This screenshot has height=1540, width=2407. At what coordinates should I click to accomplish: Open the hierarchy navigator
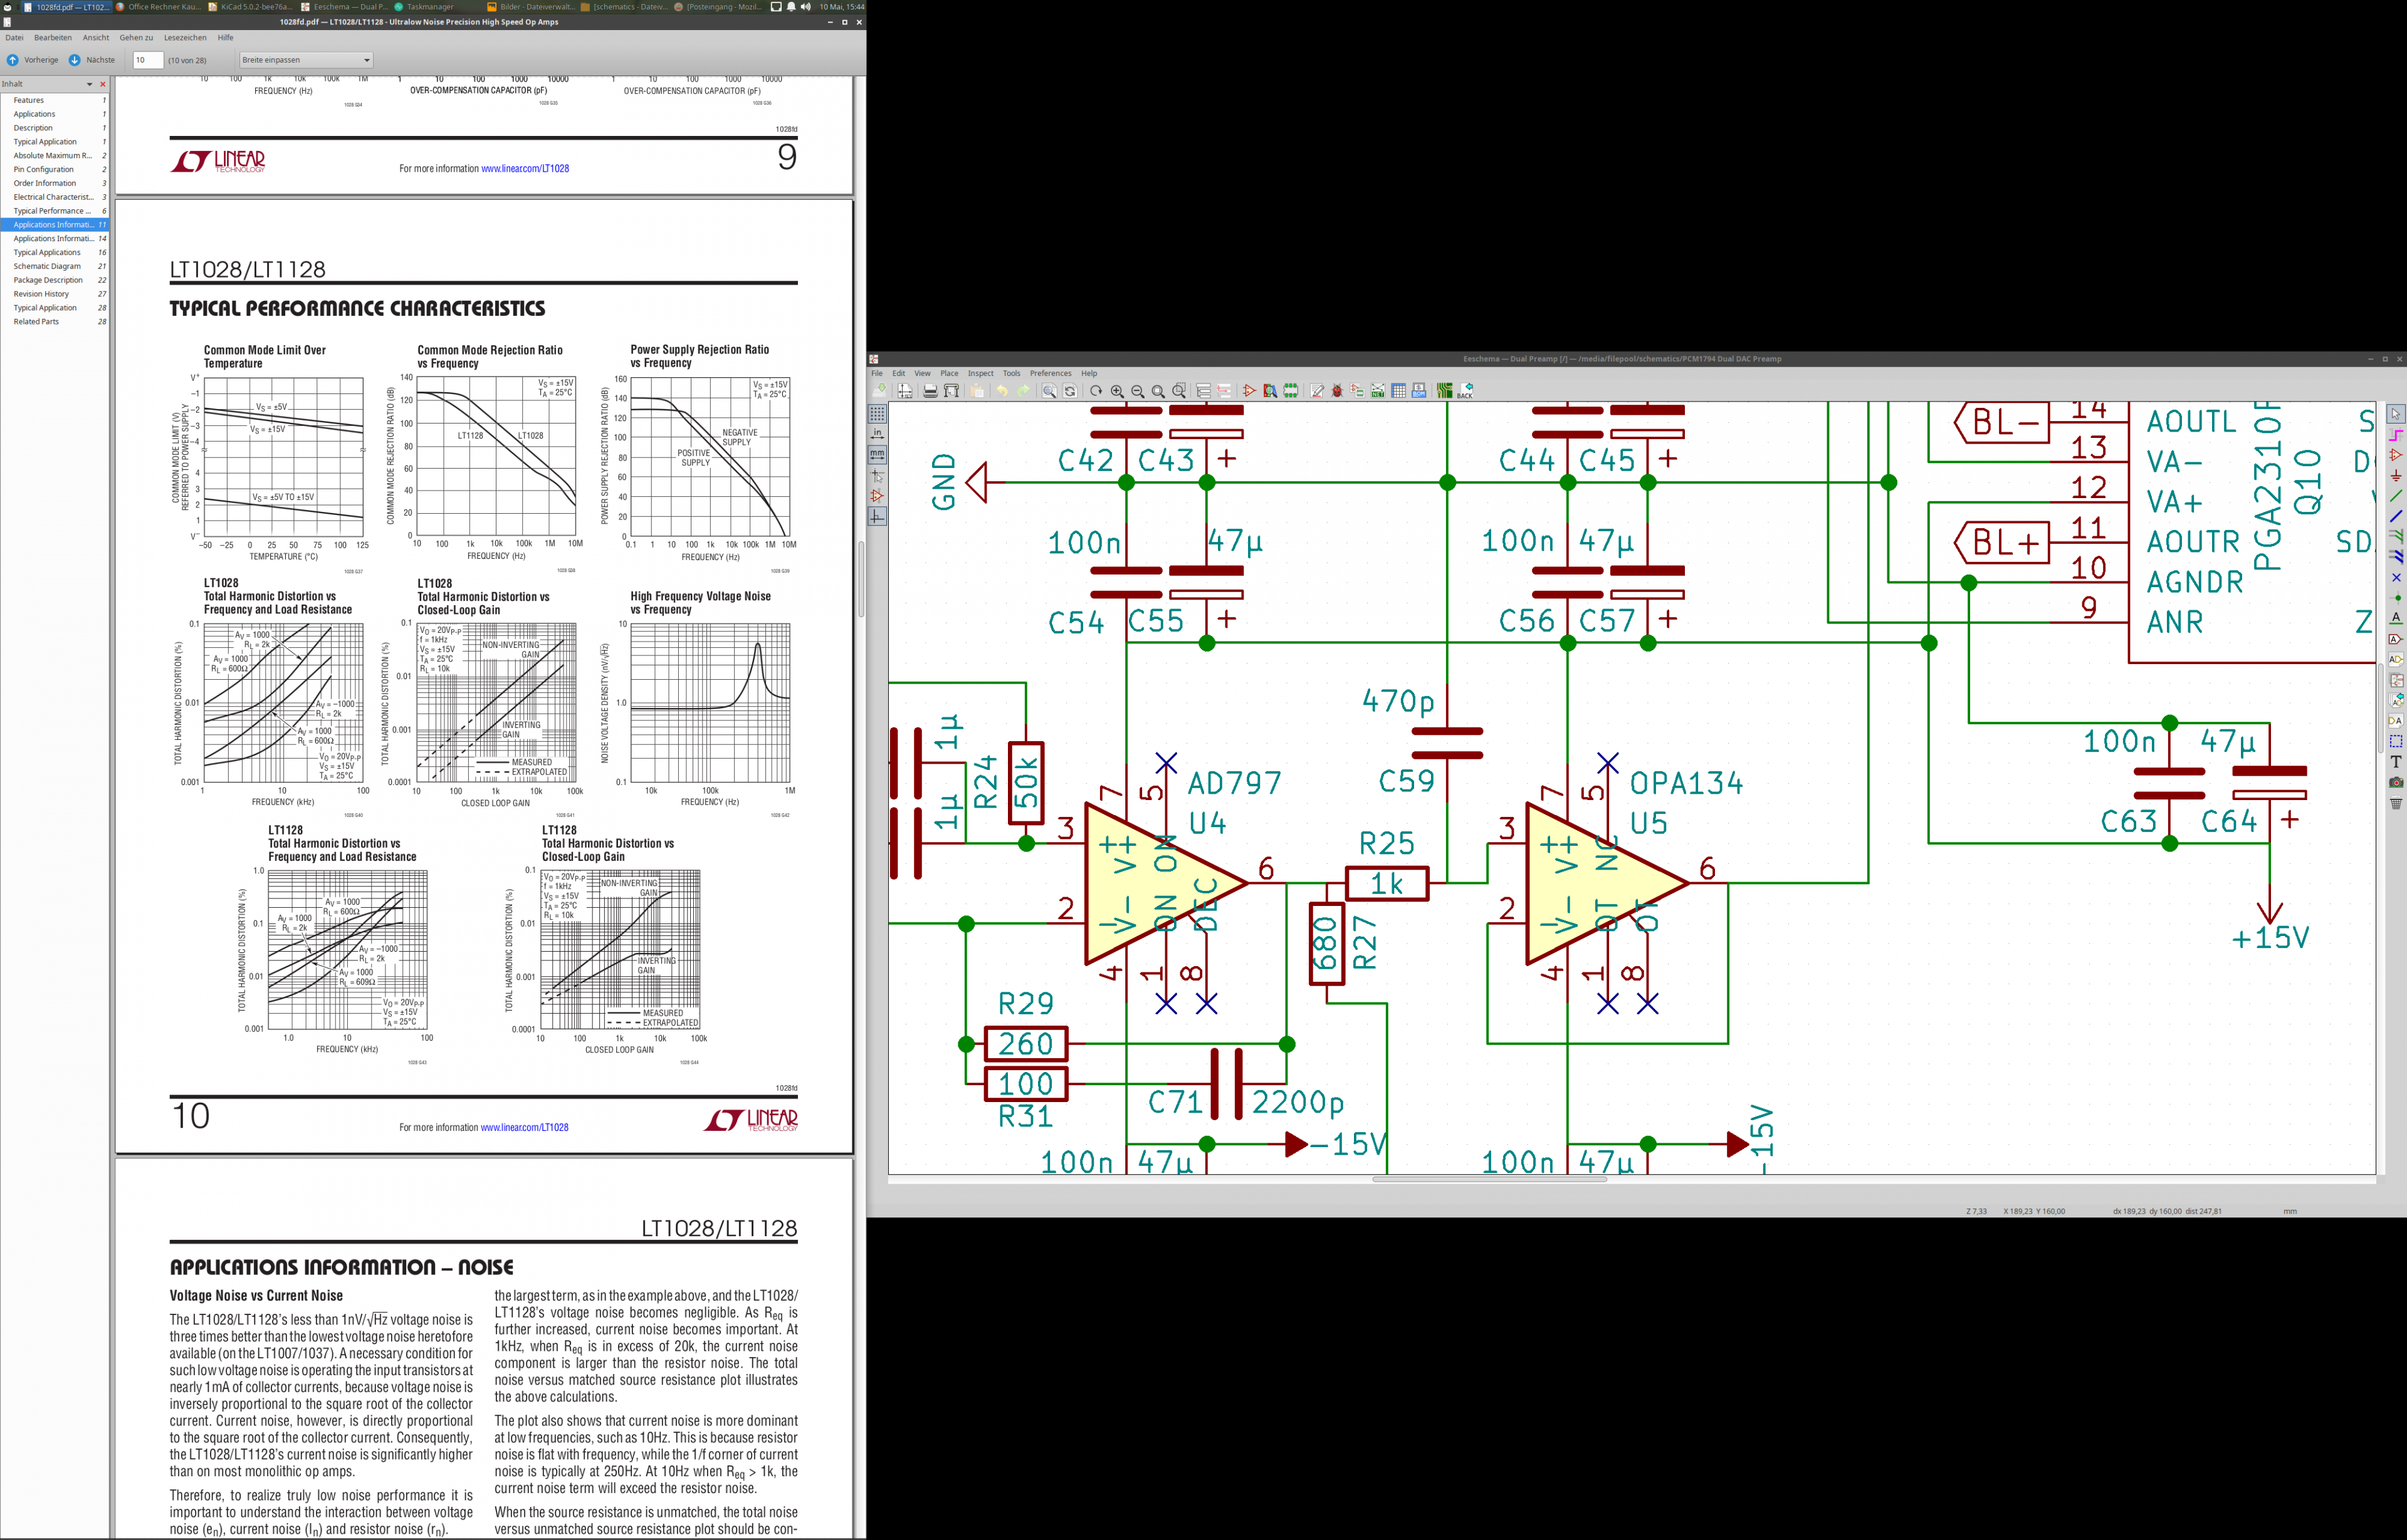pos(1203,391)
